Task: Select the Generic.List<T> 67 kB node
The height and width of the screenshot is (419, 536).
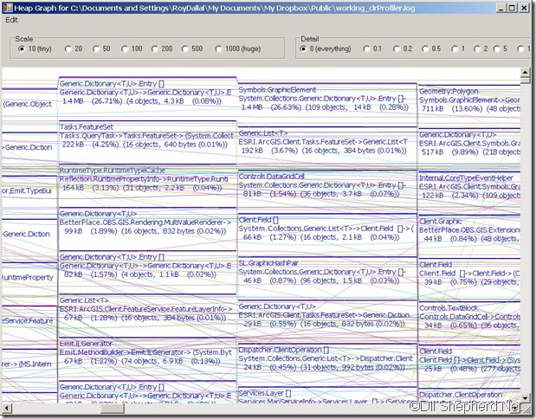Action: point(147,316)
